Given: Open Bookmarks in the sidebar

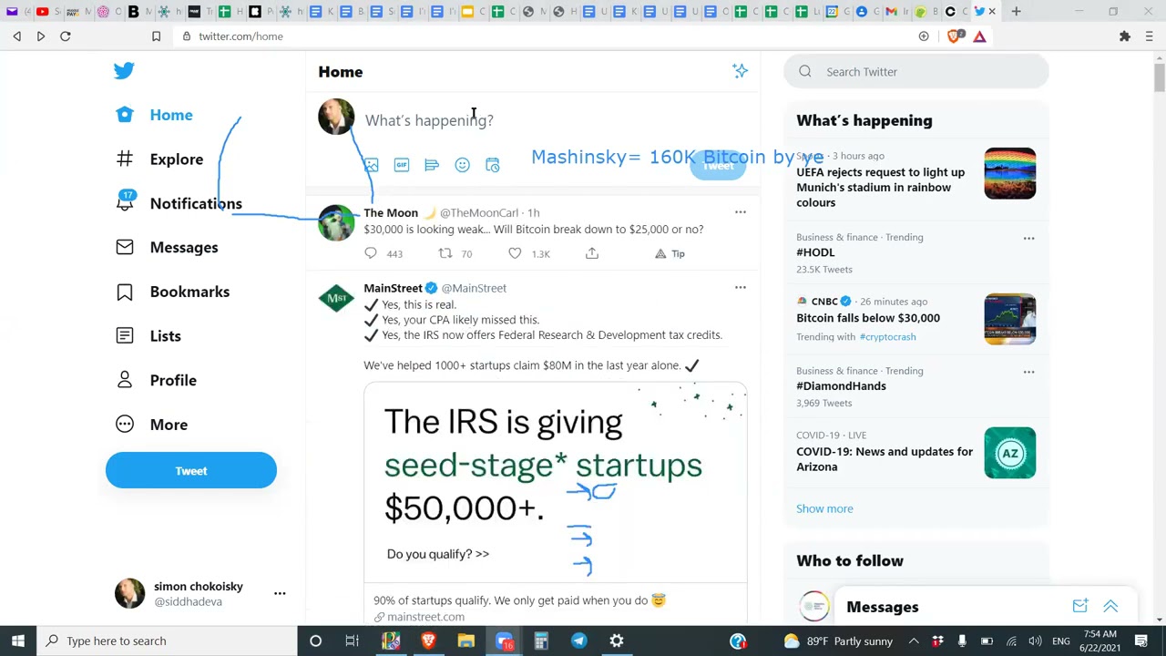Looking at the screenshot, I should (x=172, y=292).
